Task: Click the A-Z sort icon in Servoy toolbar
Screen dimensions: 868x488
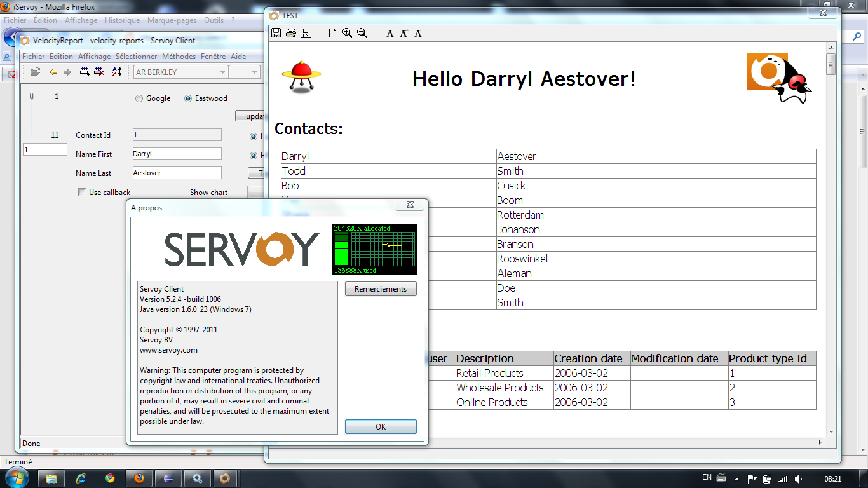Action: tap(117, 72)
